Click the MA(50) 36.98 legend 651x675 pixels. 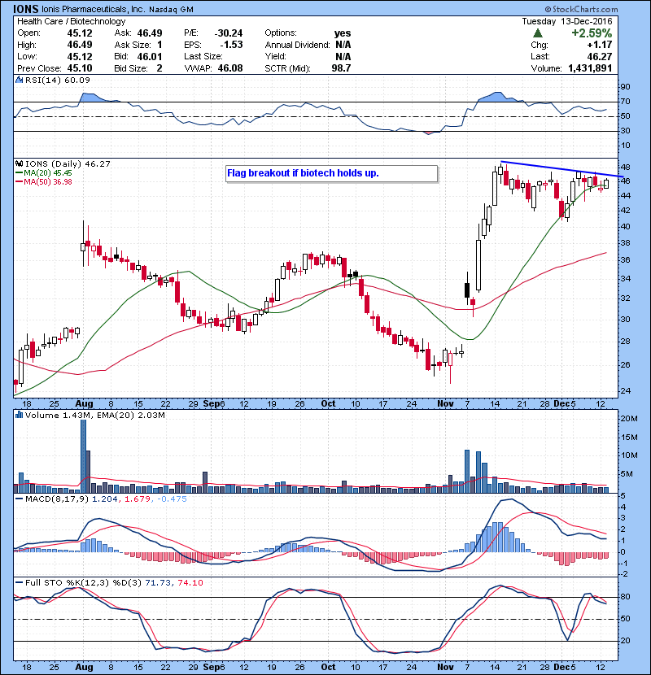point(45,181)
